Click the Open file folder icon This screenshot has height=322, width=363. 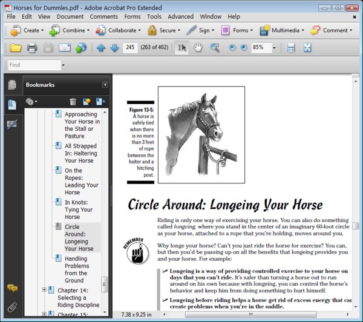tap(15, 48)
